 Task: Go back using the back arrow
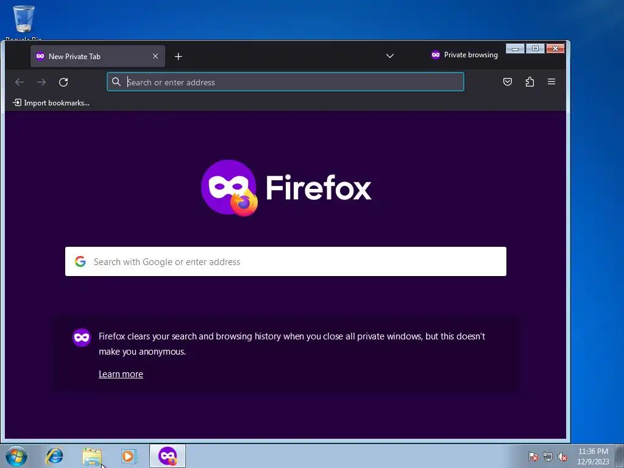pyautogui.click(x=19, y=82)
